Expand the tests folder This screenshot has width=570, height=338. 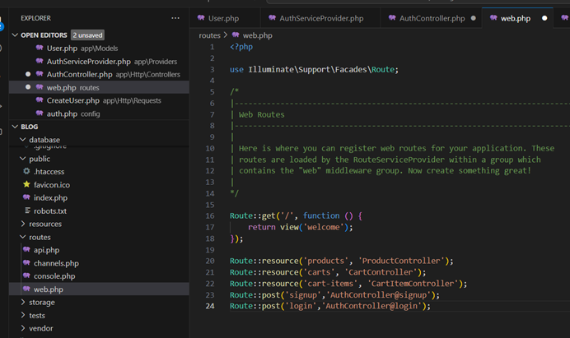pos(23,315)
